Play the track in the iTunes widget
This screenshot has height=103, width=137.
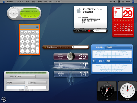pyautogui.click(x=14, y=13)
